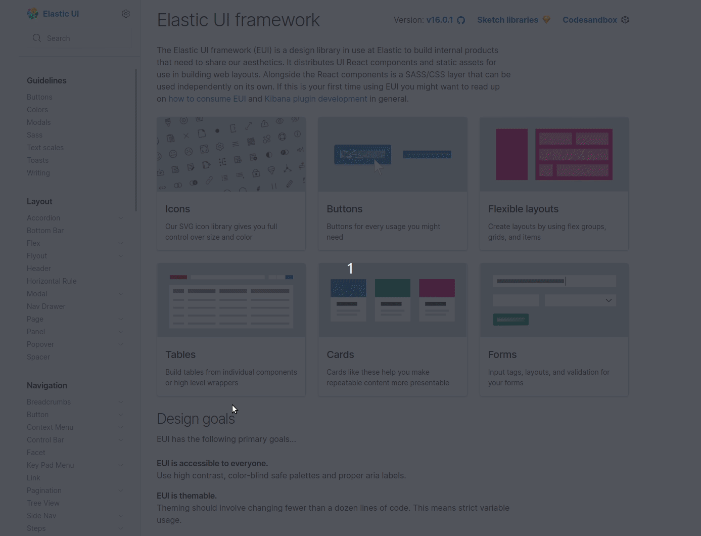Screen dimensions: 701x536
Task: Click the Sketch diamond icon
Action: point(546,19)
